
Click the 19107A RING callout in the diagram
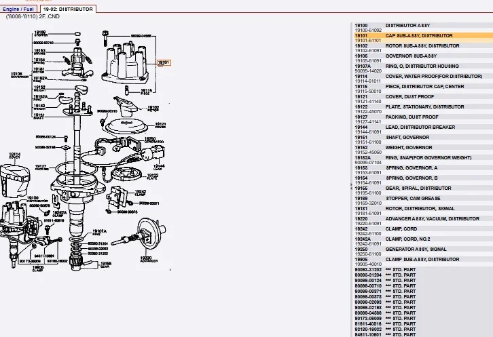[x=99, y=233]
